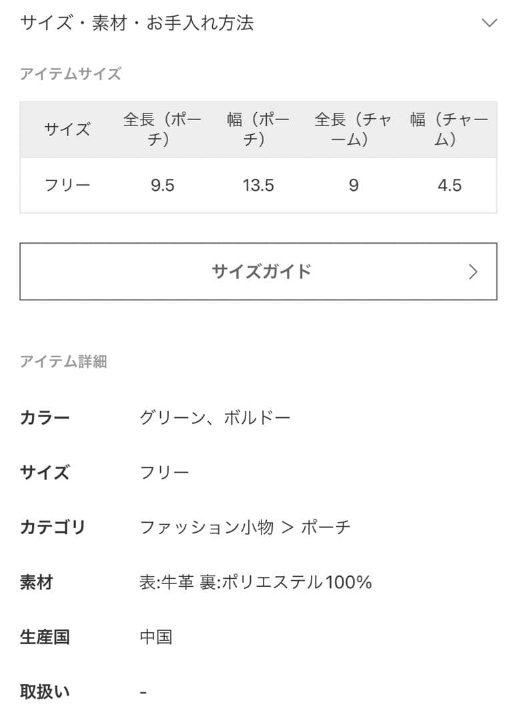Click the 幅（ポーチ）column header
The width and height of the screenshot is (517, 721).
click(258, 130)
